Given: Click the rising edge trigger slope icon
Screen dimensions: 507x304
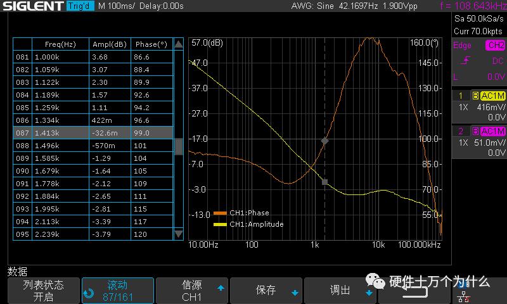Looking at the screenshot, I should 466,60.
